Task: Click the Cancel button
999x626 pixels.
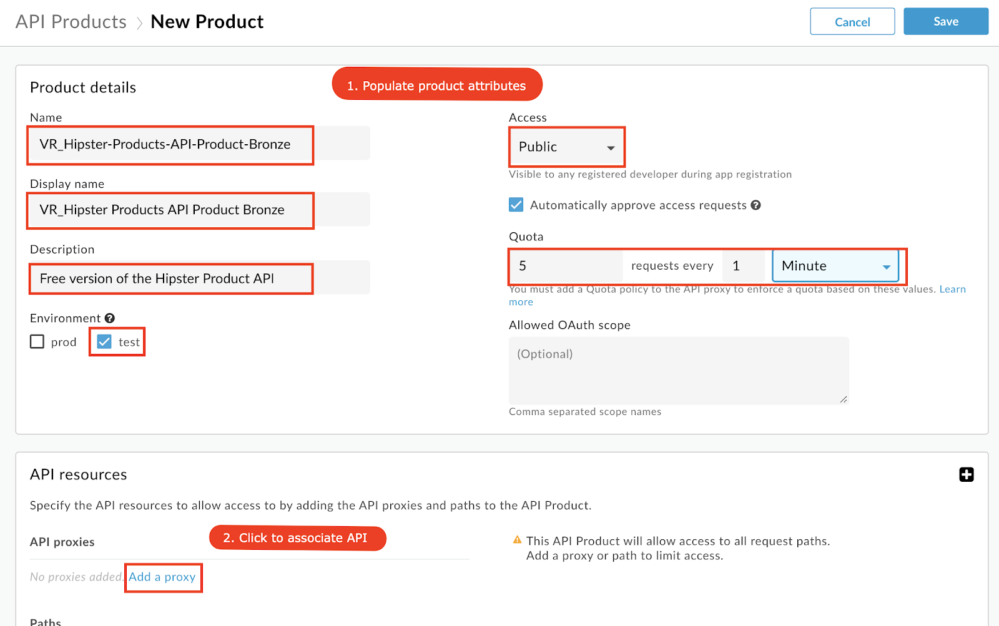Action: 852,22
